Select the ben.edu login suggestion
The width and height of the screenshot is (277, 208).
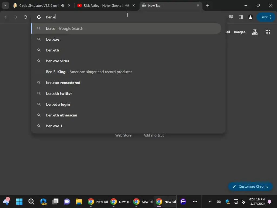tap(126, 104)
